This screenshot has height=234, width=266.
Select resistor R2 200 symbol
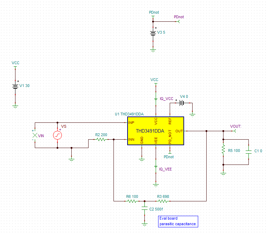click(x=101, y=139)
